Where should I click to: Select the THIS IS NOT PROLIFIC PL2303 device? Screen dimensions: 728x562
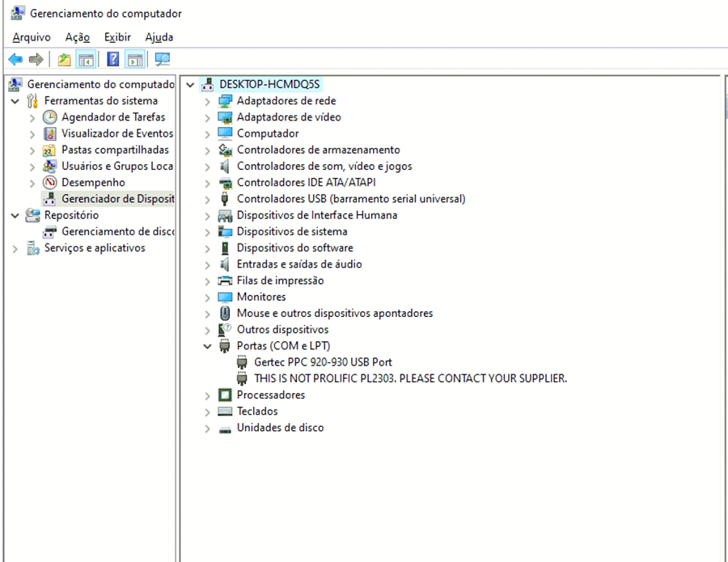pos(410,378)
